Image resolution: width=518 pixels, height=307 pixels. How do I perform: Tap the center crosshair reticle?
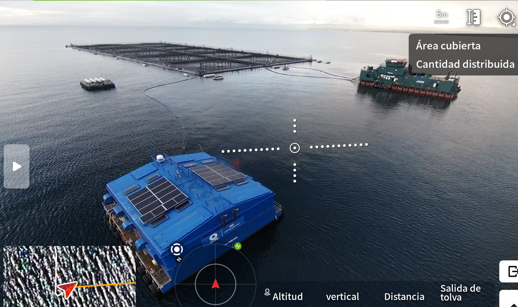tap(295, 148)
